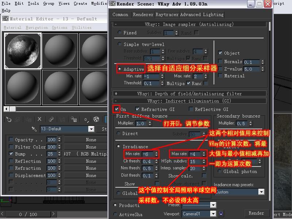This screenshot has width=292, height=219.
Task: Switch to the Advanced Lighting tab
Action: pos(202,15)
